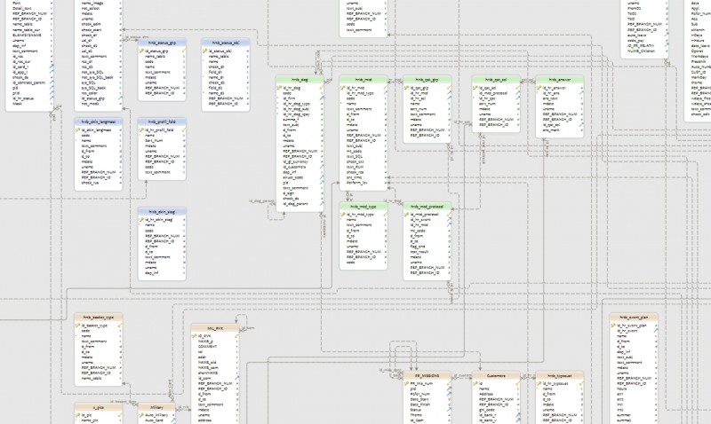Click key icon in hrtb_qst_sel table

tap(475, 88)
